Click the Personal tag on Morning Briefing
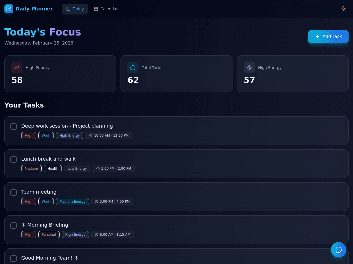The width and height of the screenshot is (353, 264). click(49, 235)
